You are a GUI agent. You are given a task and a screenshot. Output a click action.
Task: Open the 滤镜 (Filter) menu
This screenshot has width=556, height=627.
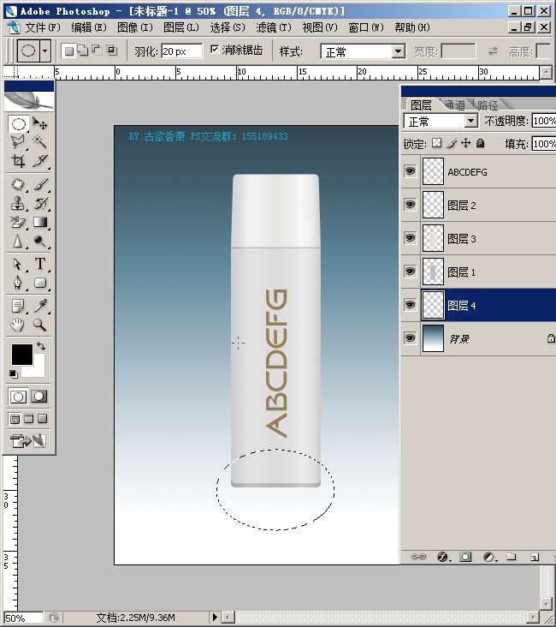(274, 27)
